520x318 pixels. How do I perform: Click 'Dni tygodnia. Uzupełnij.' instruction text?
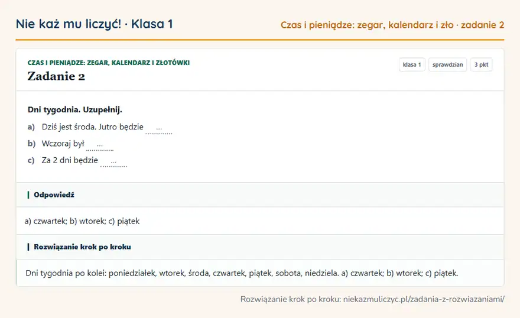coord(75,110)
